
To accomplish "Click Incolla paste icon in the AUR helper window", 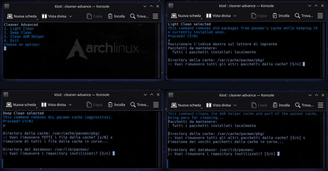I will click(x=275, y=105).
